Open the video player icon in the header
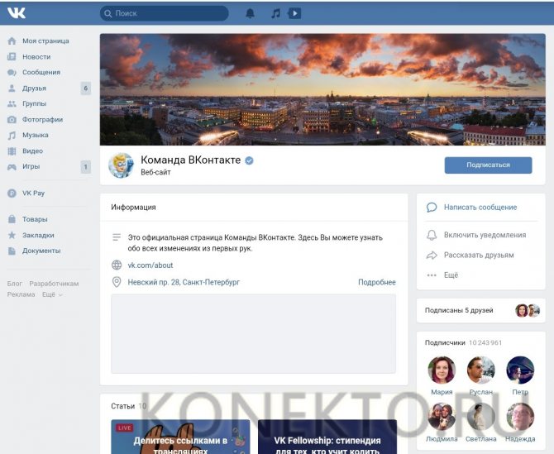Viewport: 554px width, 454px height. pyautogui.click(x=294, y=13)
